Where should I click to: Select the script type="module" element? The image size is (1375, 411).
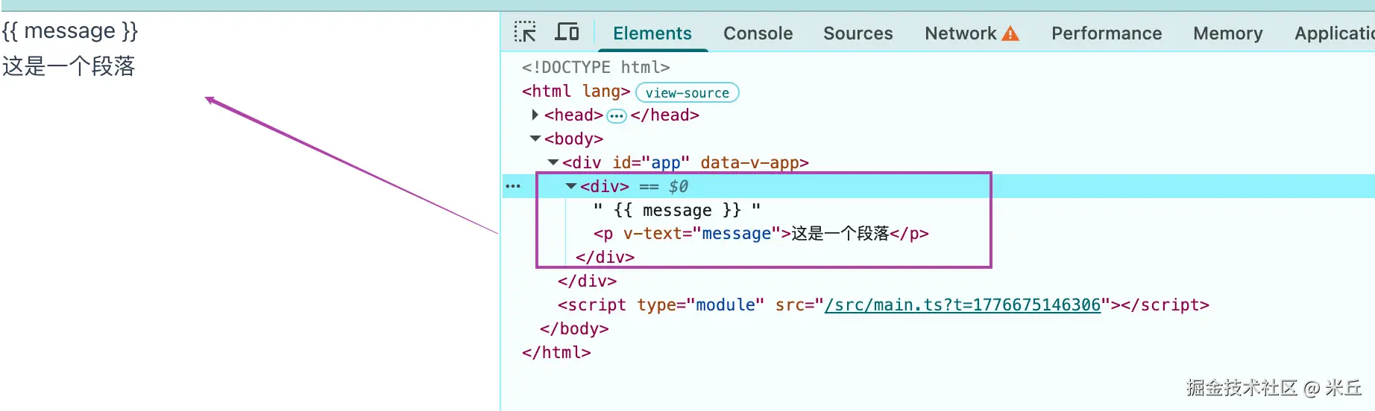[883, 305]
